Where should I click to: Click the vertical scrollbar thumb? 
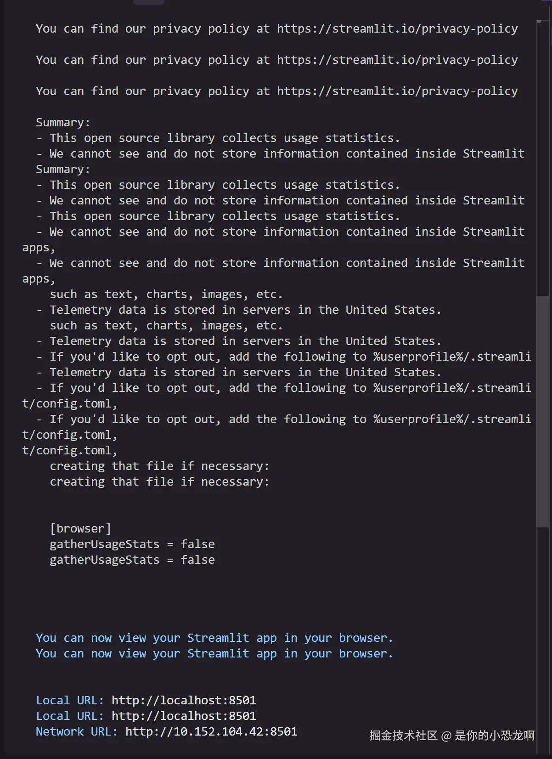(x=543, y=411)
